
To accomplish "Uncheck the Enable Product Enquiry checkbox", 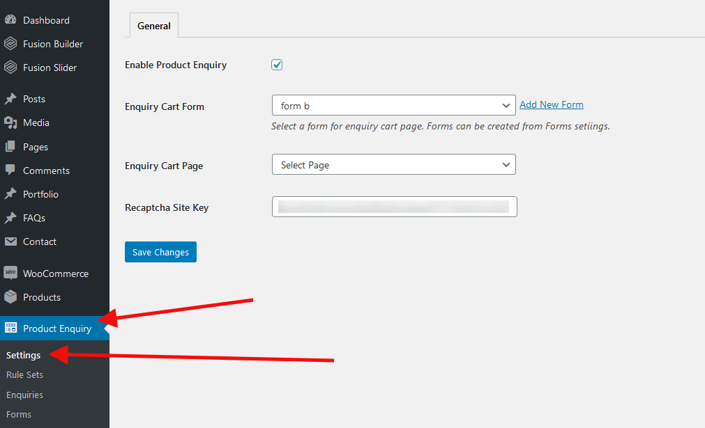I will tap(277, 65).
